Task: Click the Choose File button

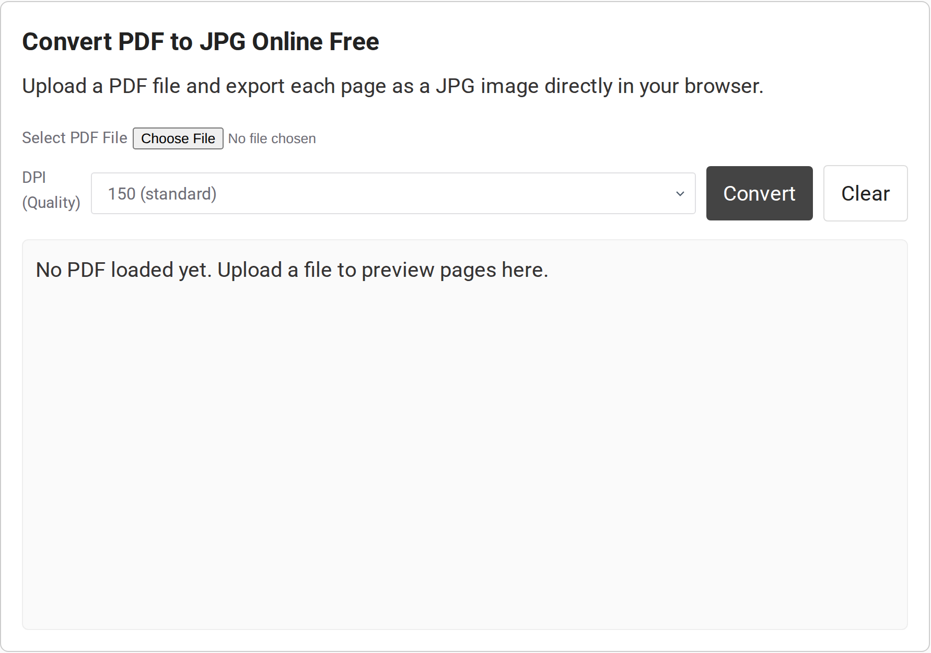Action: (x=178, y=138)
